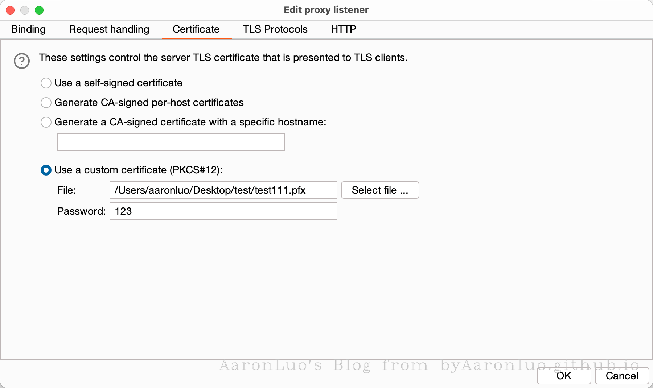This screenshot has height=388, width=653.
Task: Click Cancel to discard changes
Action: pyautogui.click(x=622, y=376)
